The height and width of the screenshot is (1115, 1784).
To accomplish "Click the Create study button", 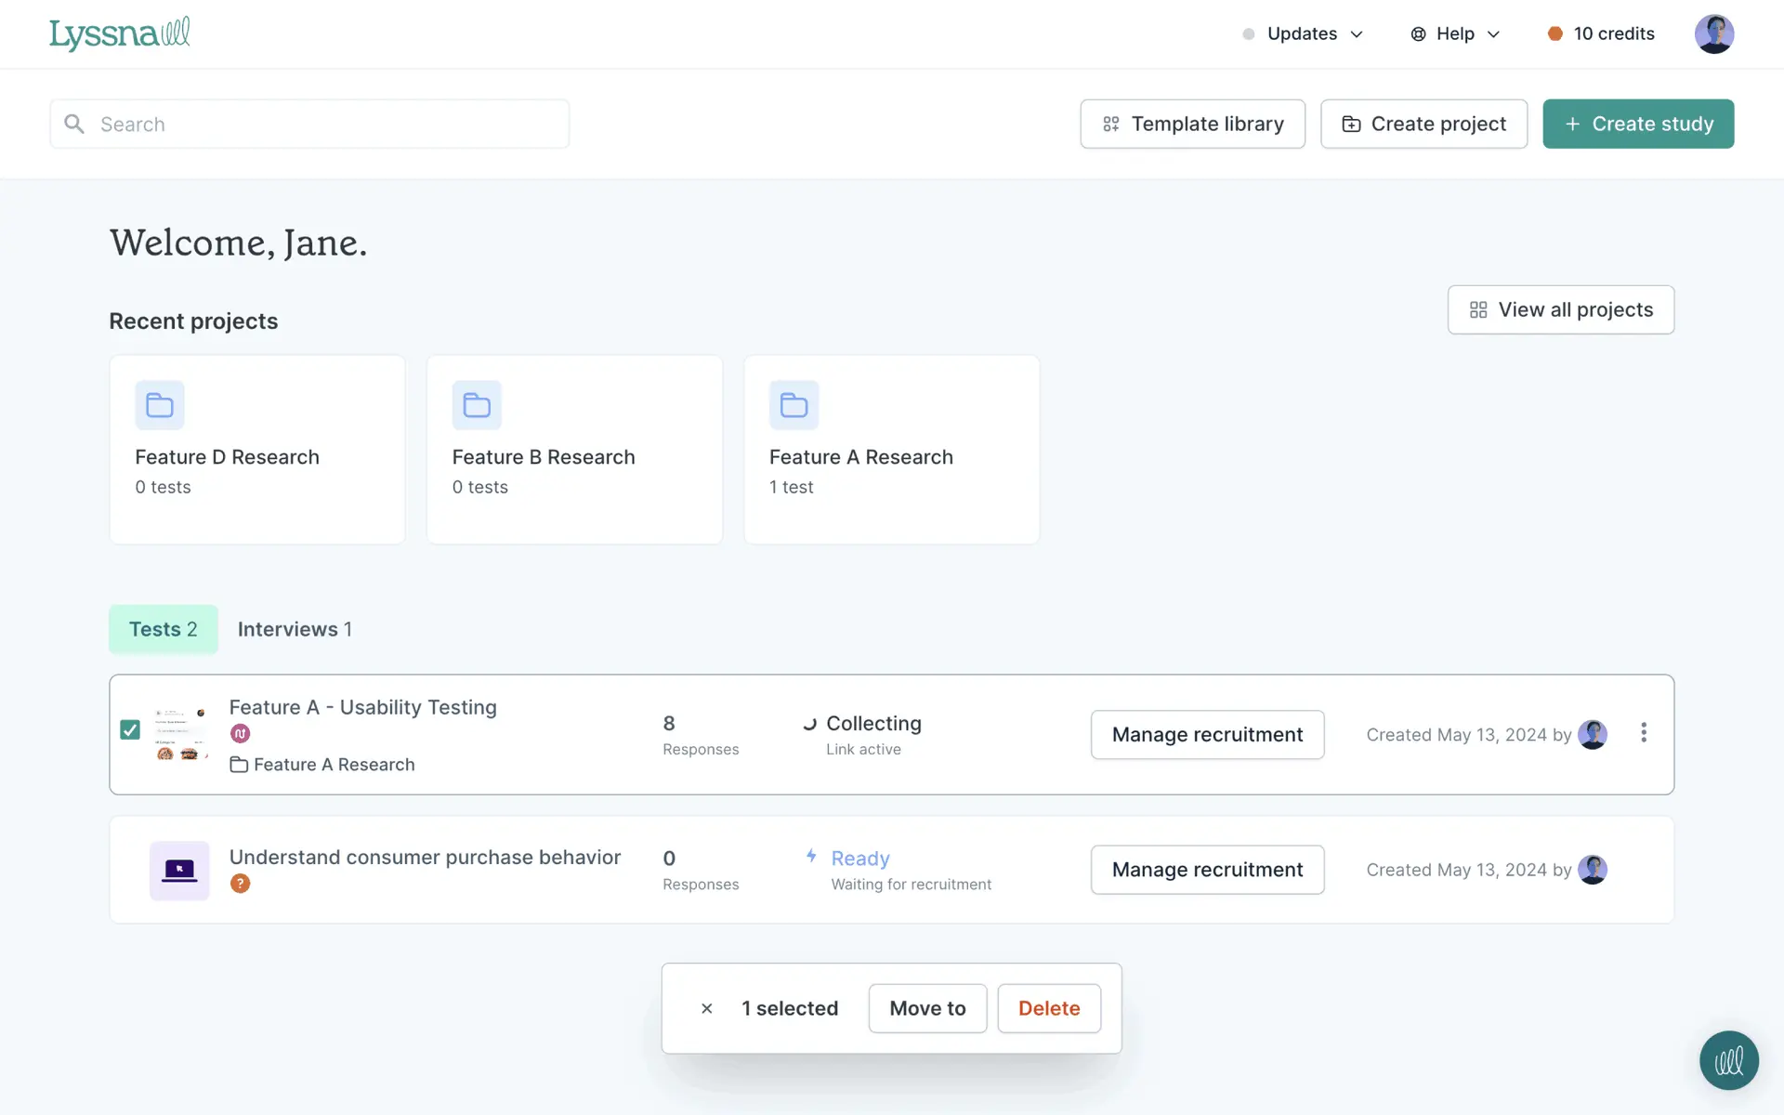I will (x=1637, y=124).
